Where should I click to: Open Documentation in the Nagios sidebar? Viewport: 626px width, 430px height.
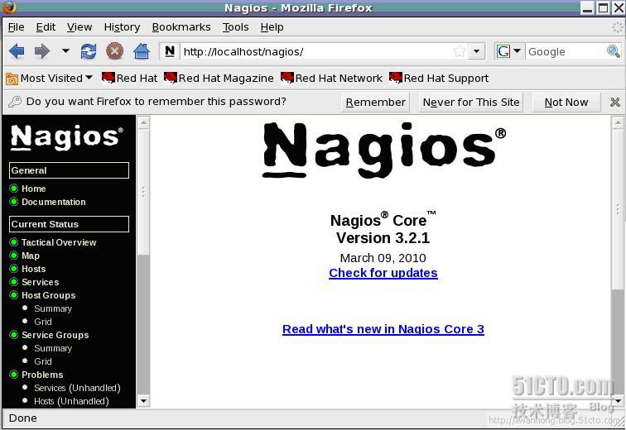point(54,202)
